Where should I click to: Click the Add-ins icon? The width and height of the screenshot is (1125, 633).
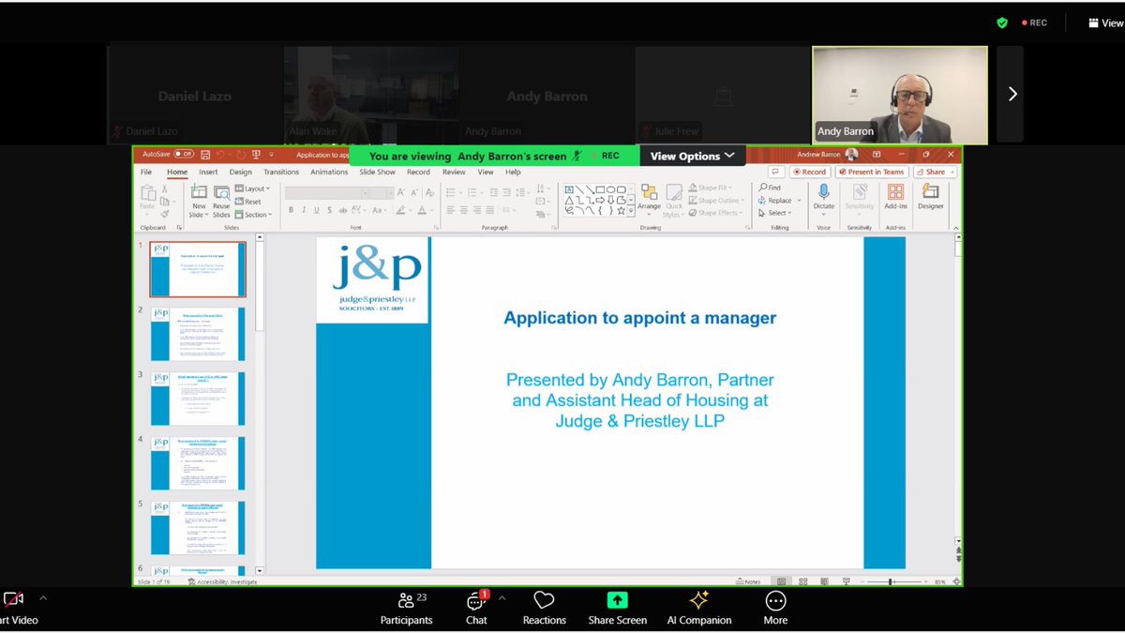895,191
